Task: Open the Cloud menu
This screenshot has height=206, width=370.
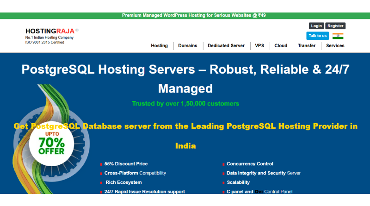Action: click(x=281, y=45)
